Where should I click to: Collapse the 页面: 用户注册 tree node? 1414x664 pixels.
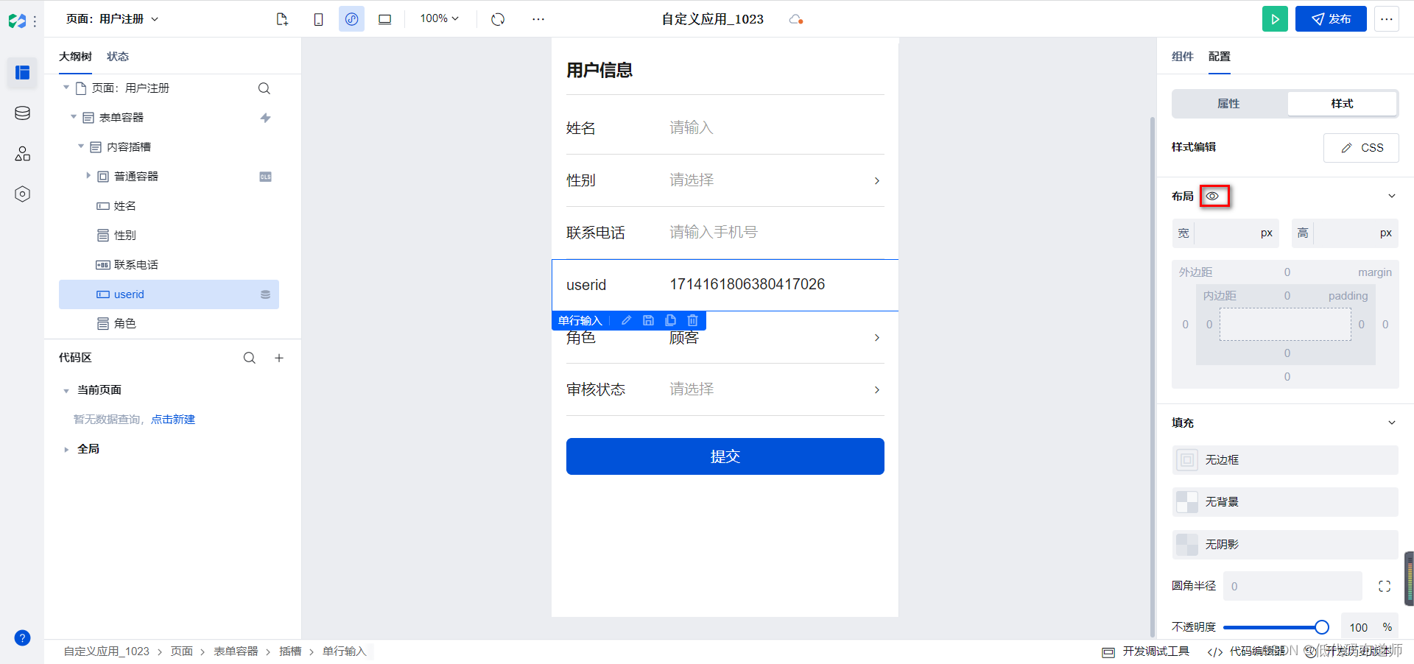tap(66, 88)
